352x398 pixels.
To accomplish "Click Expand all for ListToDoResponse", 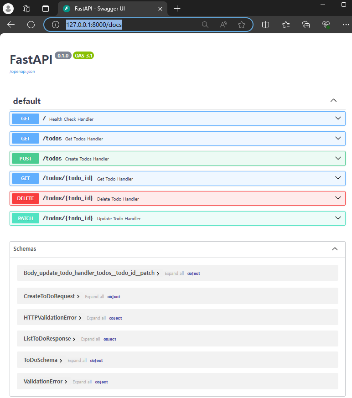I will [91, 339].
